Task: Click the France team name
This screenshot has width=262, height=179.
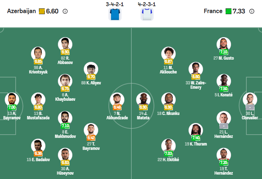Action: pyautogui.click(x=213, y=11)
